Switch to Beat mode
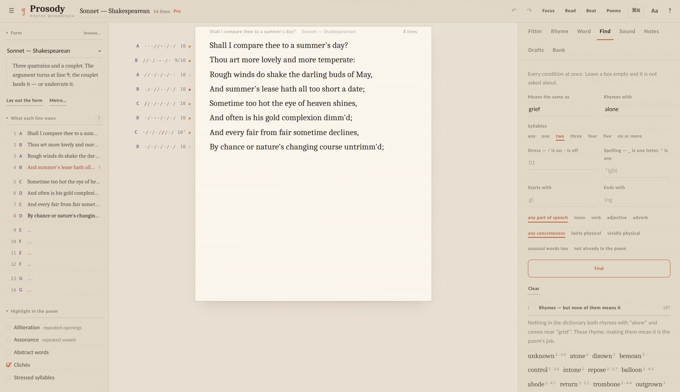Screen dimensions: 680x392 (x=591, y=10)
